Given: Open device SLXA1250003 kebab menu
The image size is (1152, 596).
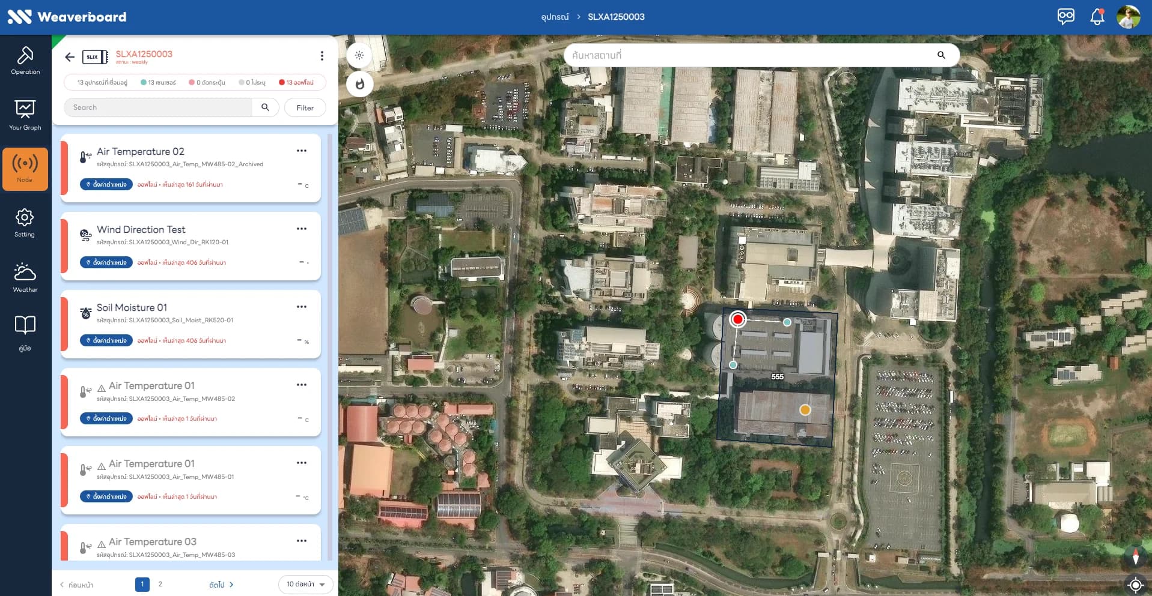Looking at the screenshot, I should (322, 56).
